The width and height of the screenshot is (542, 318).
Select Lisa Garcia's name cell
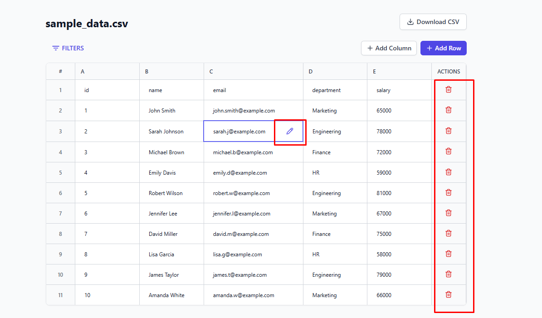click(161, 254)
